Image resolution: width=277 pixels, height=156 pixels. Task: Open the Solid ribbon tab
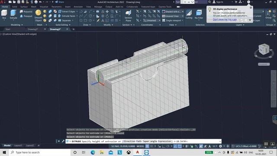[14, 7]
